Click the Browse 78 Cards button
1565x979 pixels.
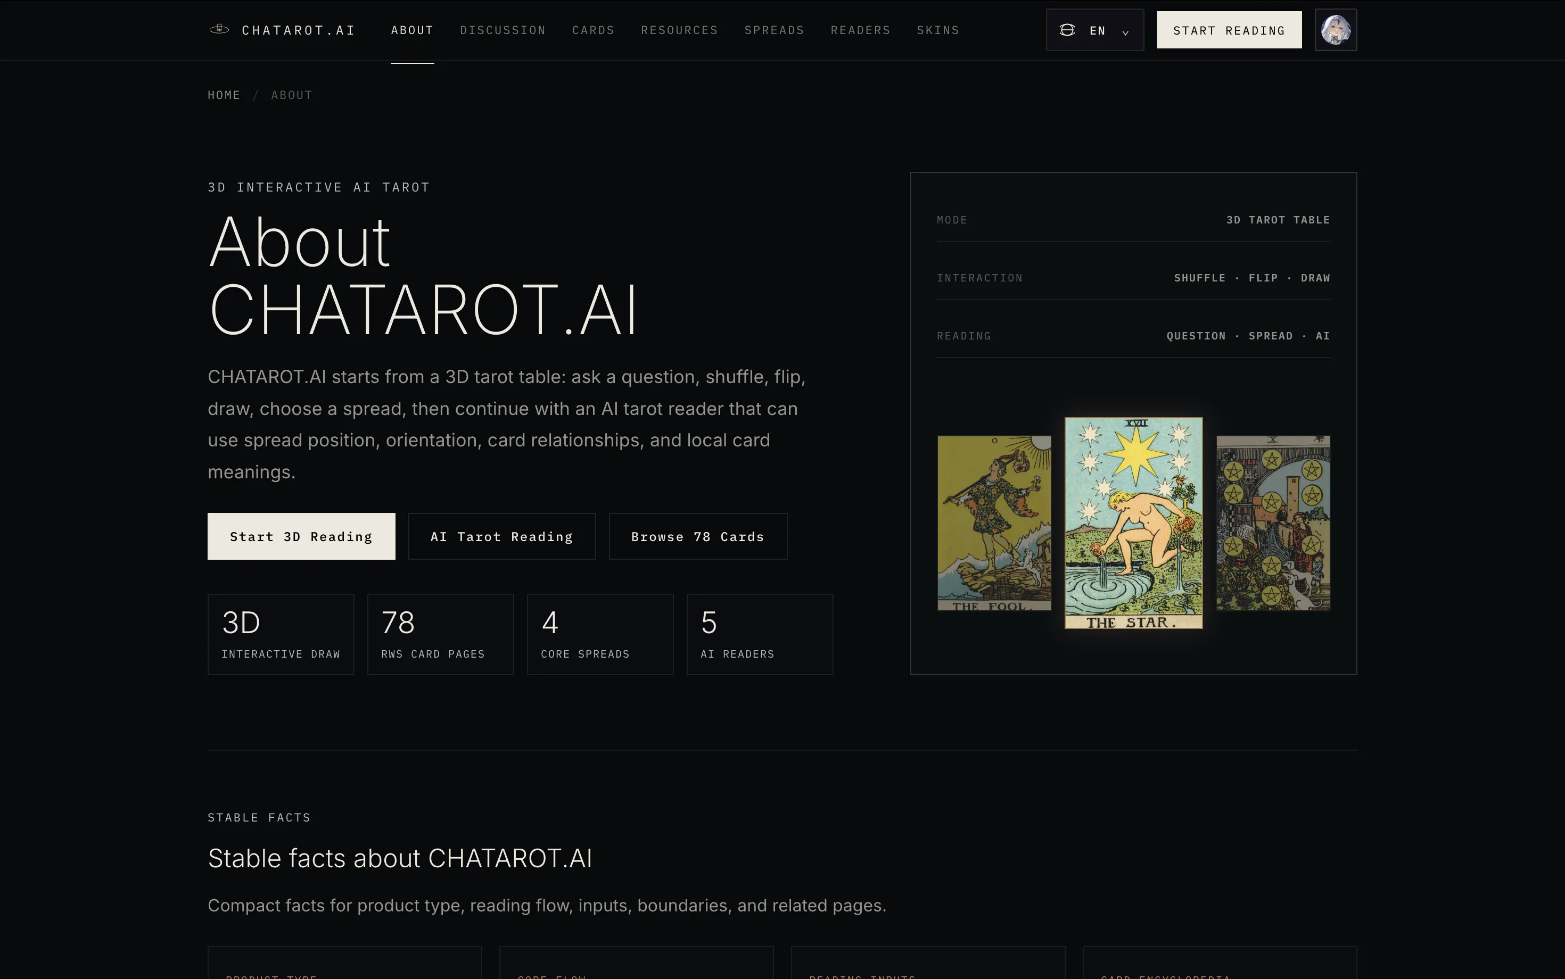(x=698, y=536)
